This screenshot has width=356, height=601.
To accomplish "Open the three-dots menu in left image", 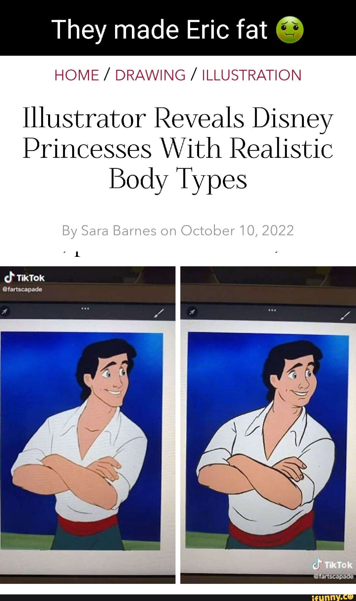I will point(85,309).
